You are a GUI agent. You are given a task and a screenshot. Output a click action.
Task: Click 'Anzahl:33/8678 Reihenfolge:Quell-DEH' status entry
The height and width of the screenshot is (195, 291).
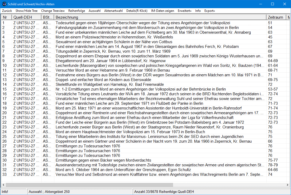[211, 192]
